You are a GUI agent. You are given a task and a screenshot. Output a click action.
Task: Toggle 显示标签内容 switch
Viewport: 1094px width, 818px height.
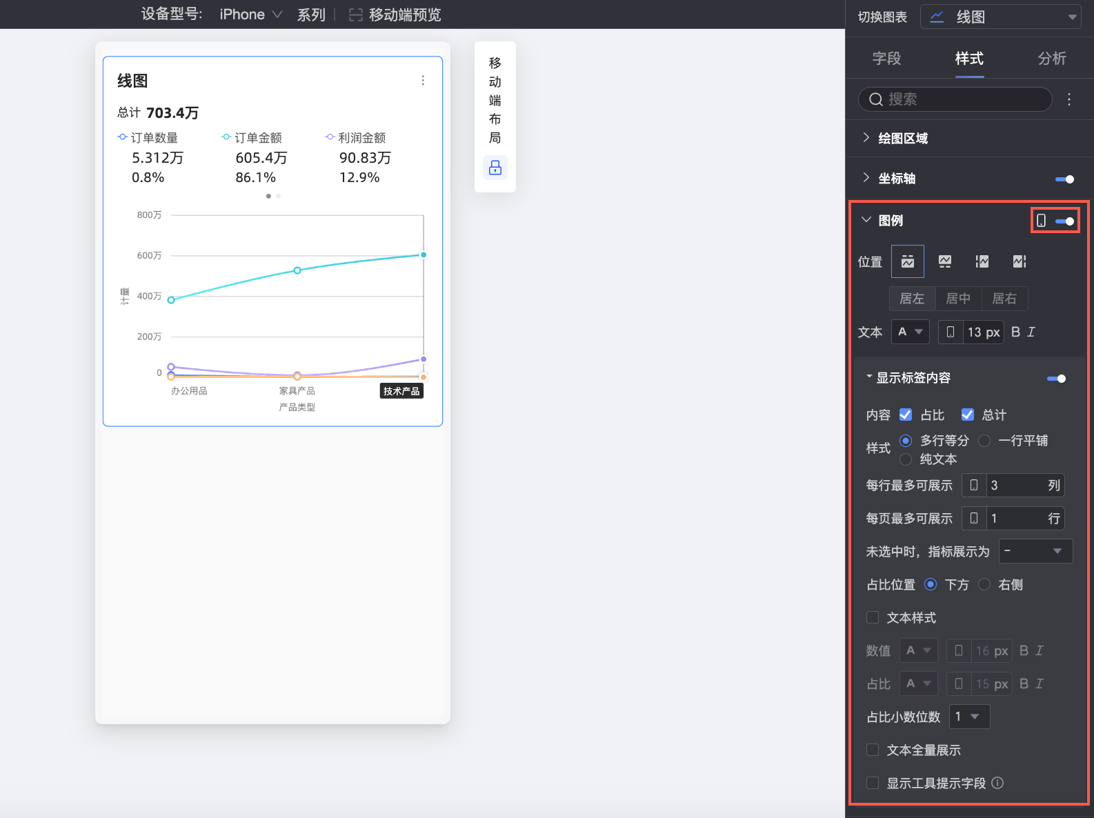pos(1057,379)
